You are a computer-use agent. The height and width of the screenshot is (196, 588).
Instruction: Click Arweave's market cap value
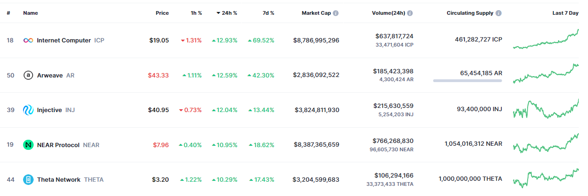pos(316,75)
